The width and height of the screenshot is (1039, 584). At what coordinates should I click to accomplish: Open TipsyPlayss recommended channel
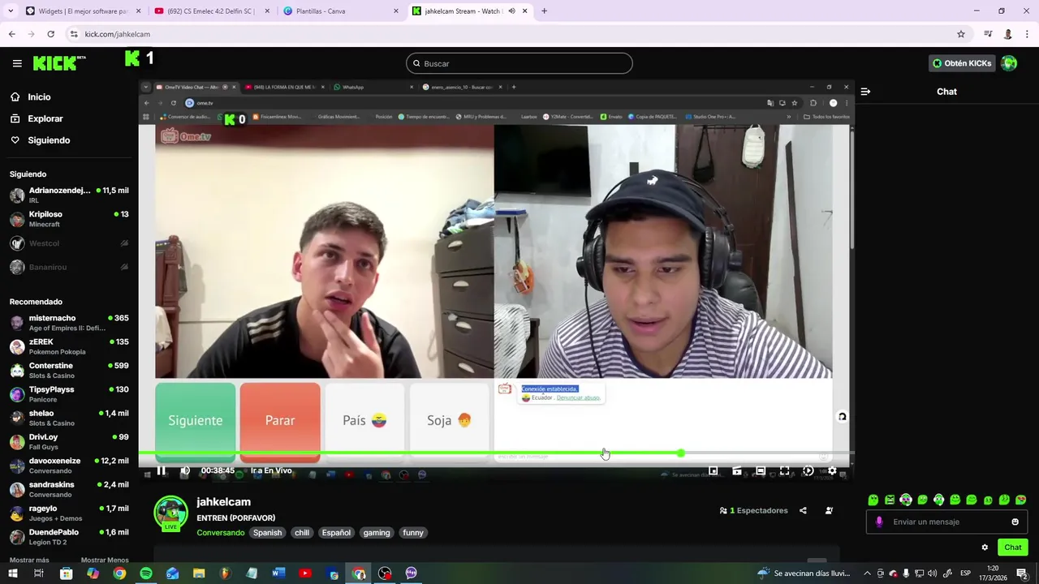click(69, 394)
